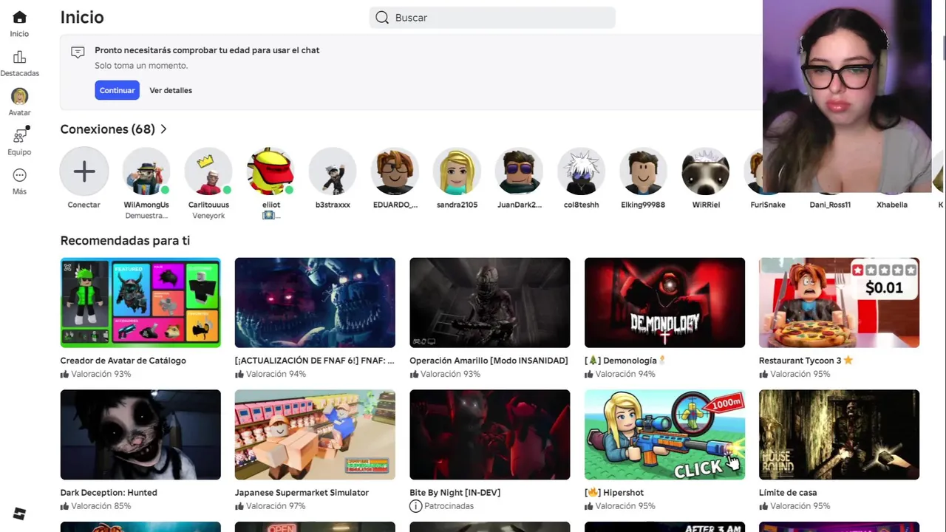This screenshot has width=946, height=532.
Task: Open col8teshh avatar
Action: pyautogui.click(x=581, y=171)
